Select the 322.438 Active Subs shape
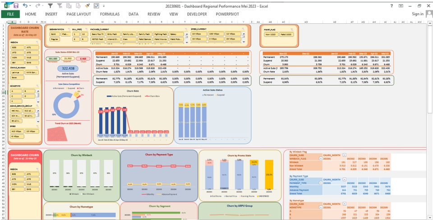The image size is (433, 220). coord(68,69)
